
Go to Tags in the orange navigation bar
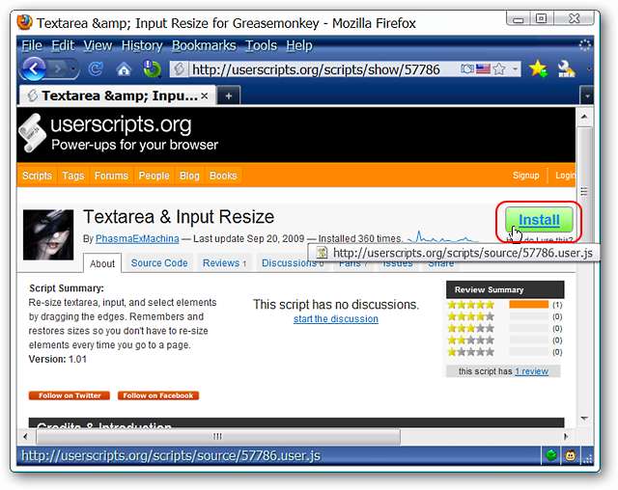click(73, 176)
